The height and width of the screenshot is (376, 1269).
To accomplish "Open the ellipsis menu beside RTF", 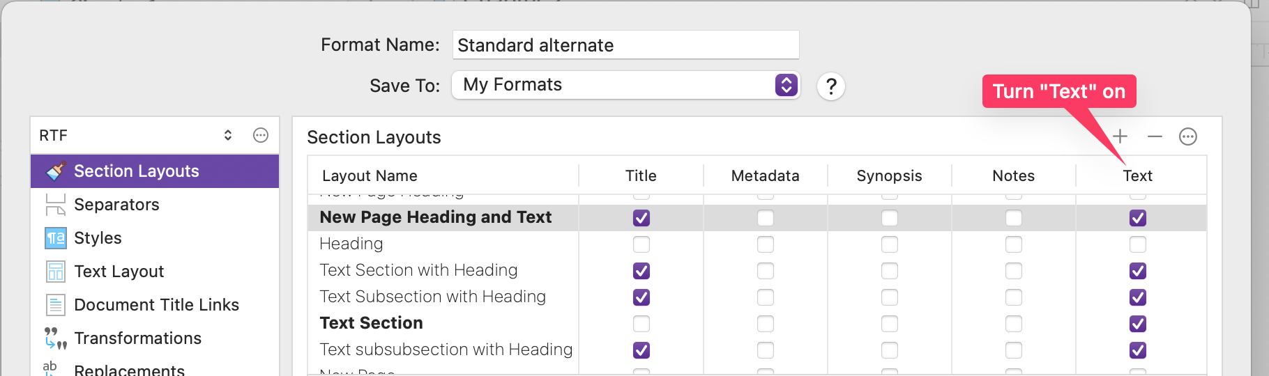I will [261, 135].
